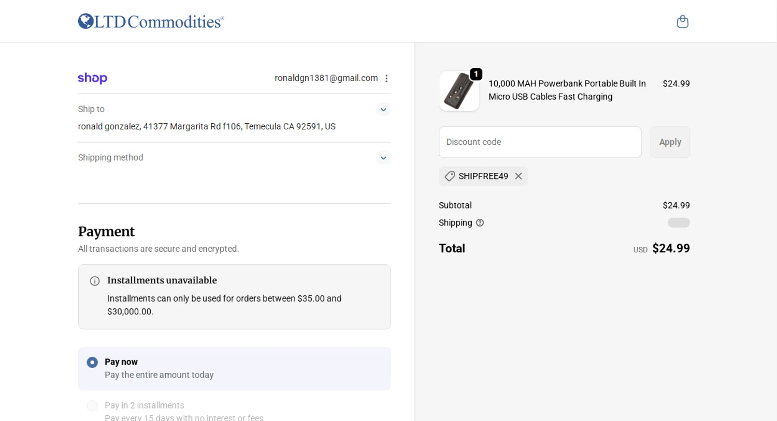
Task: Click the ronaldgn1381@gmail.com account email
Action: [x=326, y=78]
